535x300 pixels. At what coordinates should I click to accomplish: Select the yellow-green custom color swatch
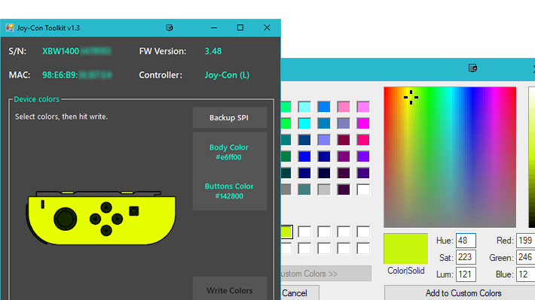[286, 232]
